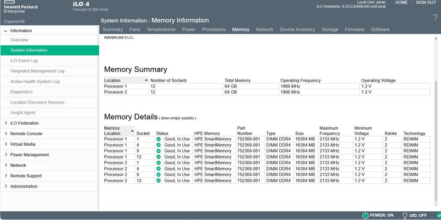Expand the Network section in sidebar

tap(6, 165)
